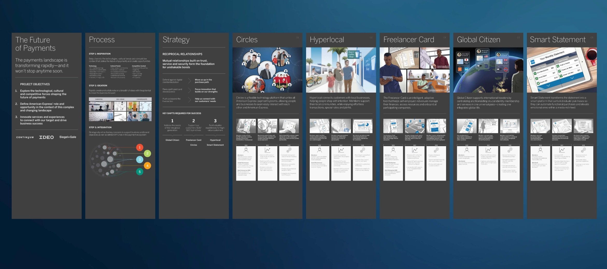Select the green circle numbered 2
This screenshot has height=269, width=607.
coord(147,153)
